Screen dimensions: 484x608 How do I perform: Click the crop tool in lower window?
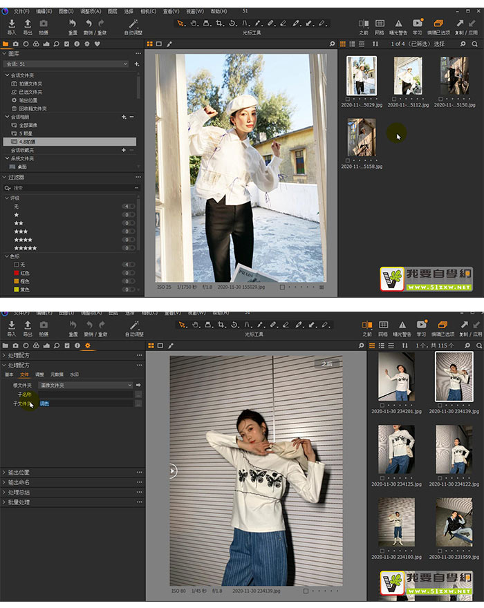[x=221, y=325]
